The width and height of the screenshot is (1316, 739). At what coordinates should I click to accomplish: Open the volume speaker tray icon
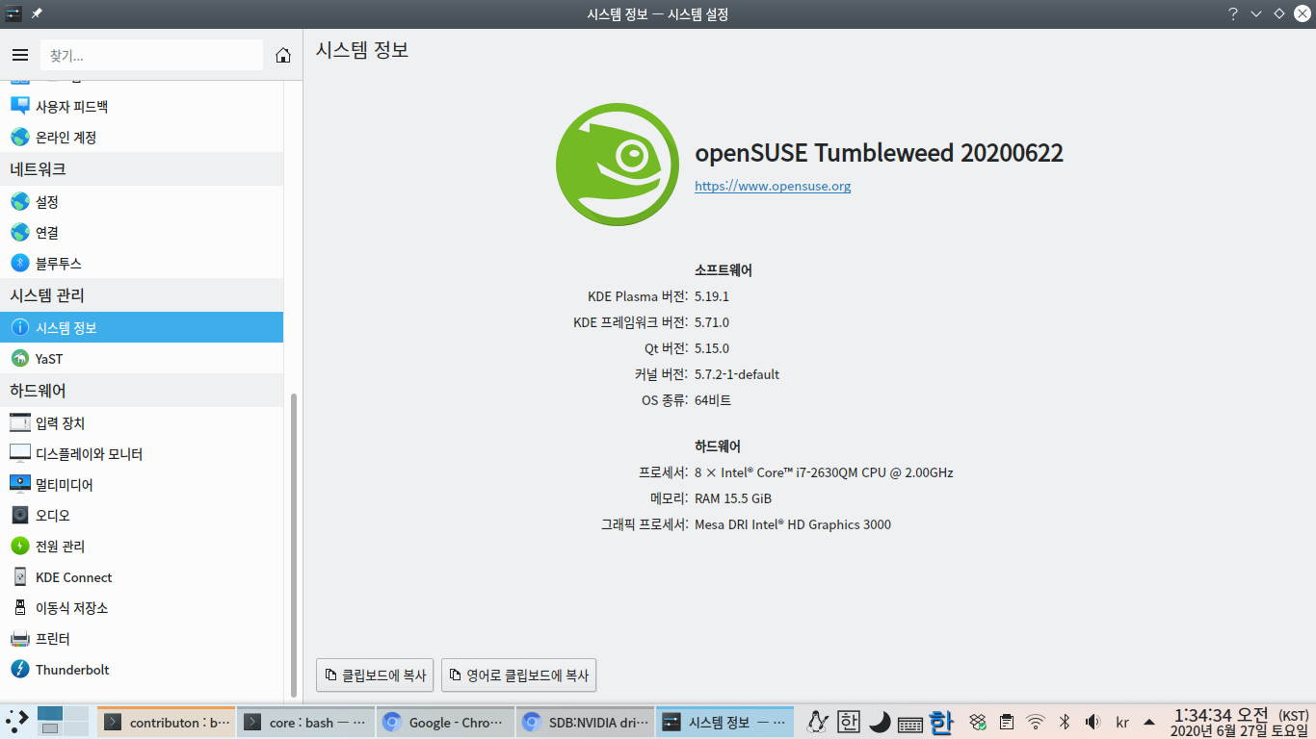1093,722
